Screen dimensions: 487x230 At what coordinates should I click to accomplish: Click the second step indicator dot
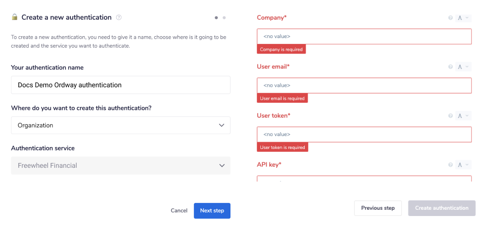224,18
